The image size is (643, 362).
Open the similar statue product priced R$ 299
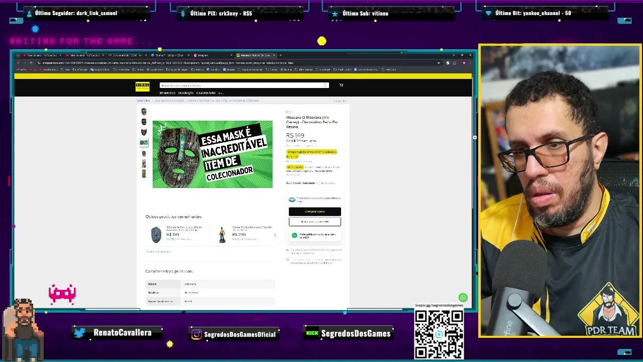point(244,234)
